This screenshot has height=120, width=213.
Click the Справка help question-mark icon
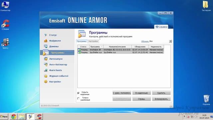[x=157, y=27]
